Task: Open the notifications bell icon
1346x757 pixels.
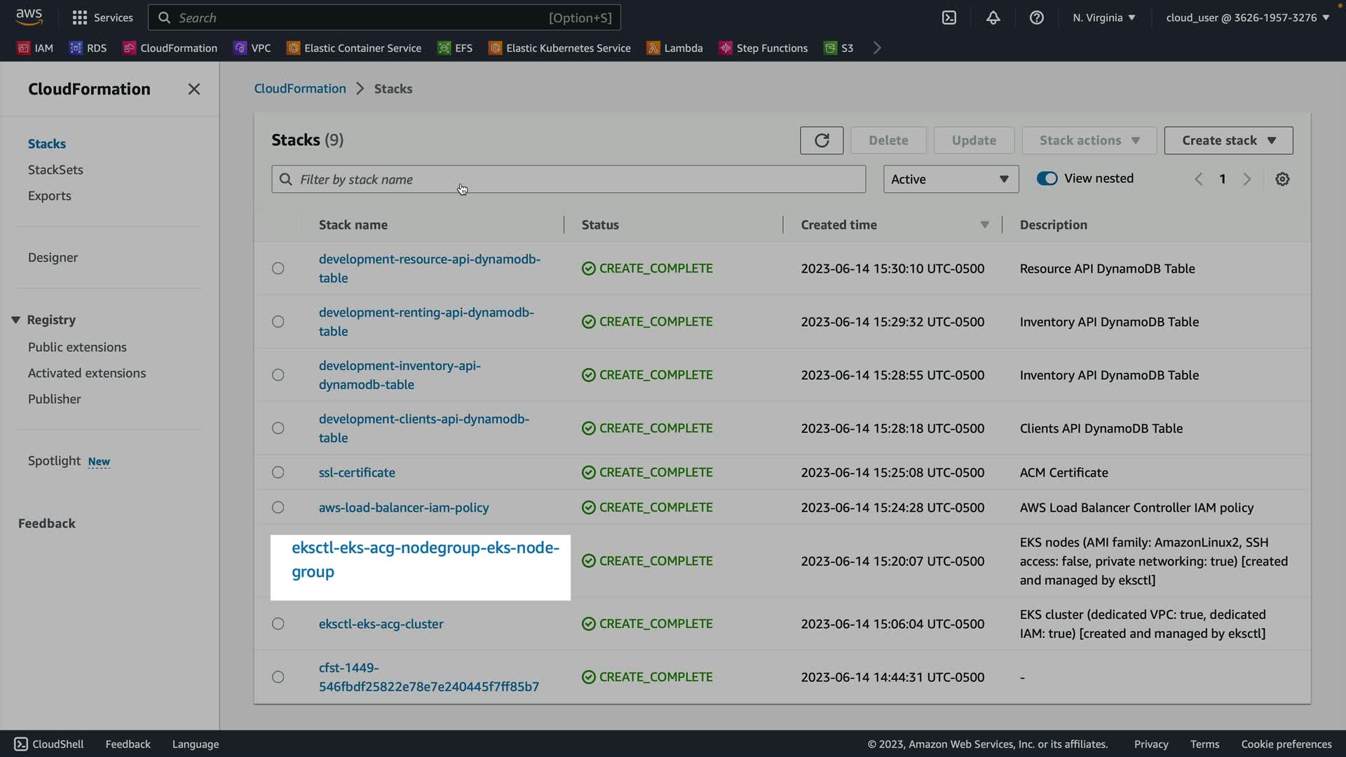Action: 993,18
